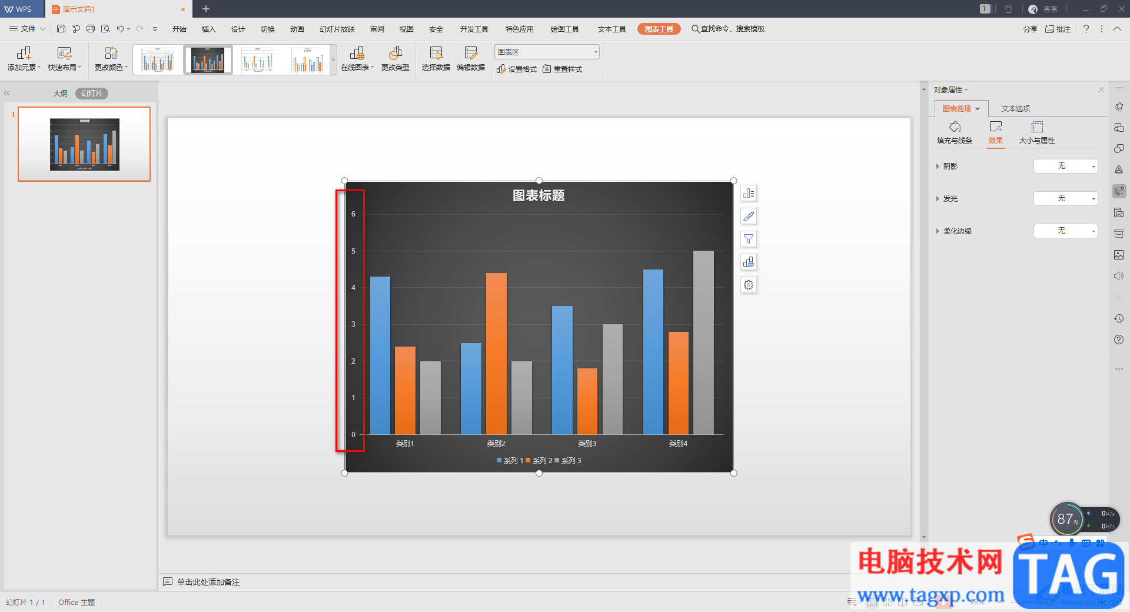
Task: Expand the Soft Edges (柔化边缘) section
Action: (x=938, y=231)
